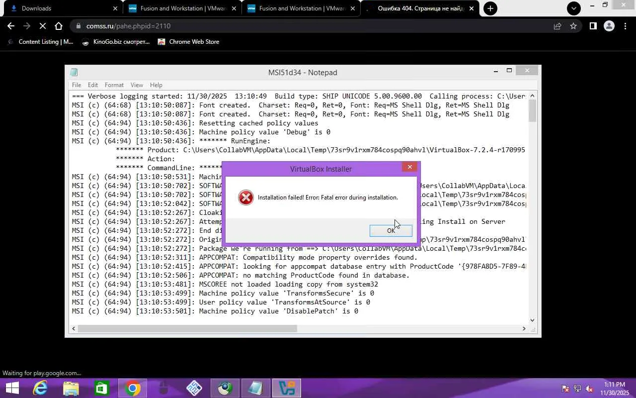The width and height of the screenshot is (636, 398).
Task: Click the Notepad horizontal scrollbar thumb
Action: click(x=187, y=328)
